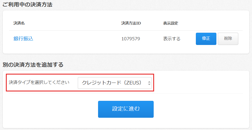
Task: Click the down arrow on payment type selector
Action: click(x=149, y=84)
